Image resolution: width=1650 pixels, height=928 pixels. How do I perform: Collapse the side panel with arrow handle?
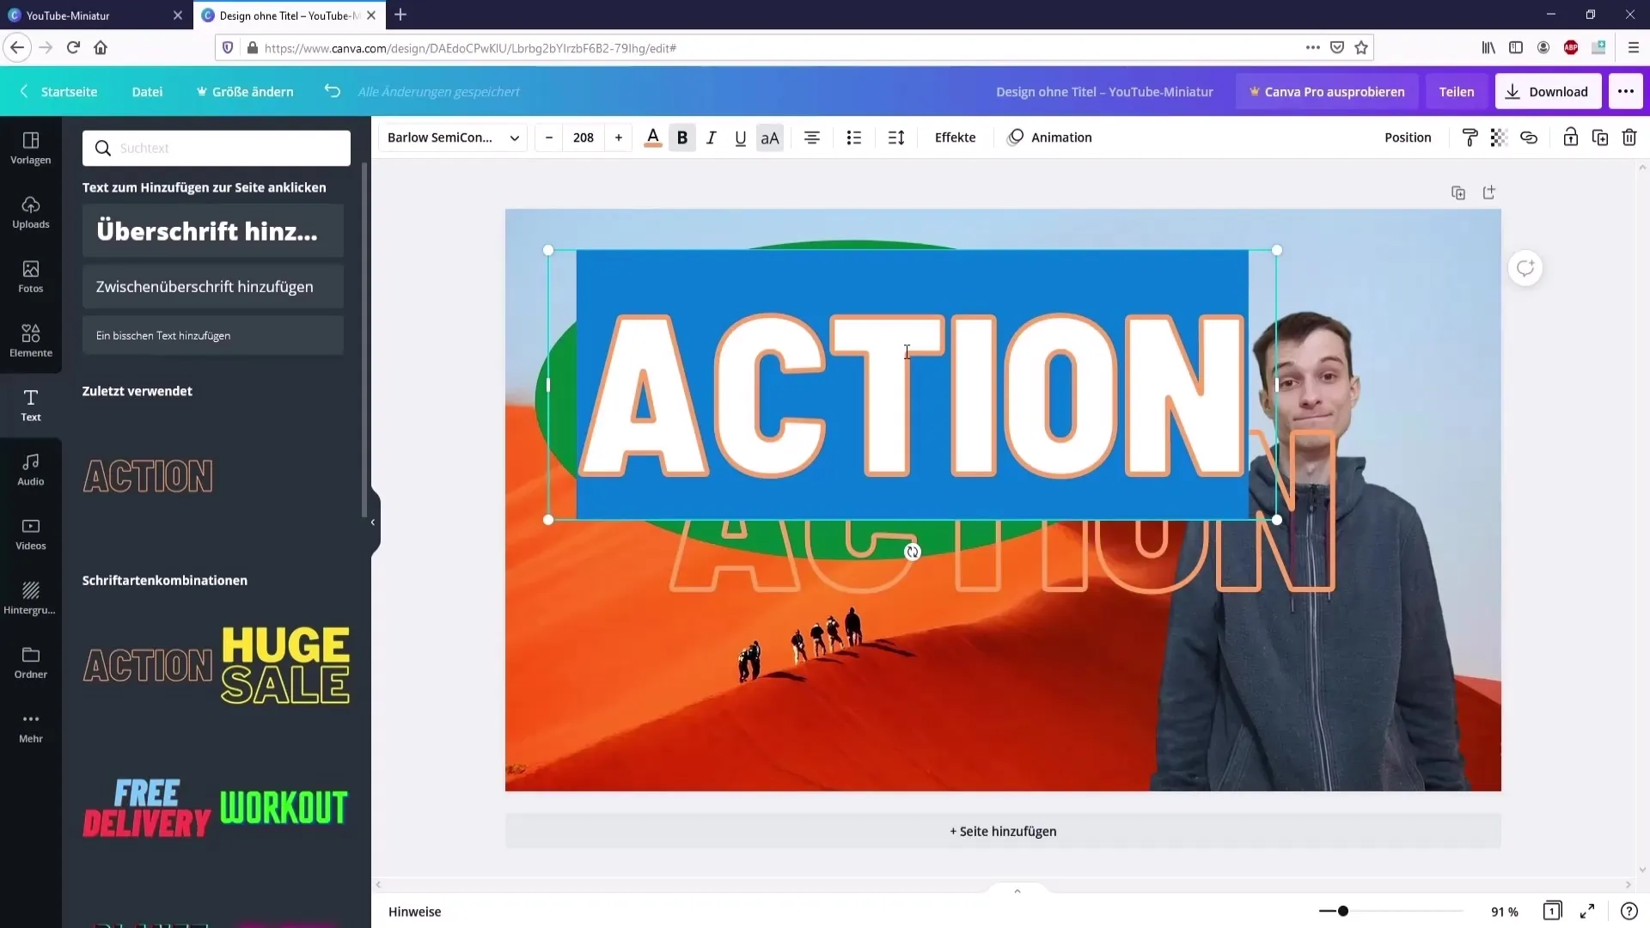coord(373,522)
